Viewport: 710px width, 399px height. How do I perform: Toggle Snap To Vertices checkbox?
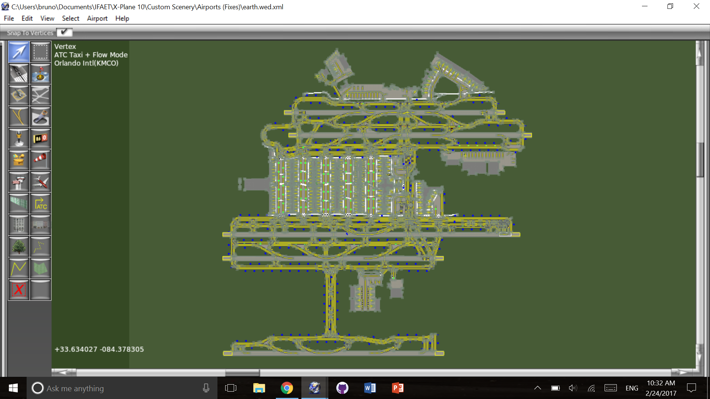64,33
